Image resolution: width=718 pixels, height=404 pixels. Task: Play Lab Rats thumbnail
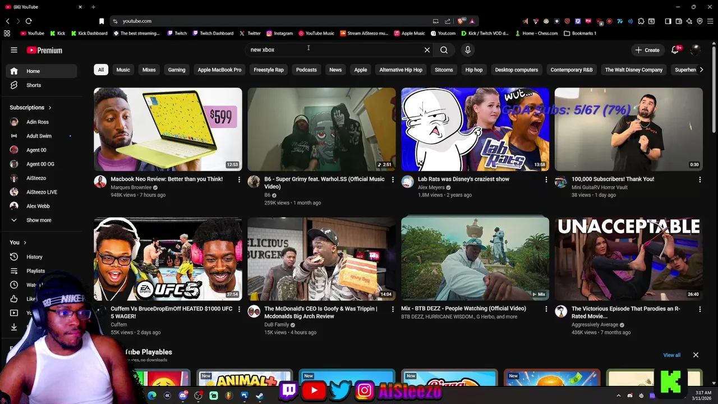tap(475, 129)
